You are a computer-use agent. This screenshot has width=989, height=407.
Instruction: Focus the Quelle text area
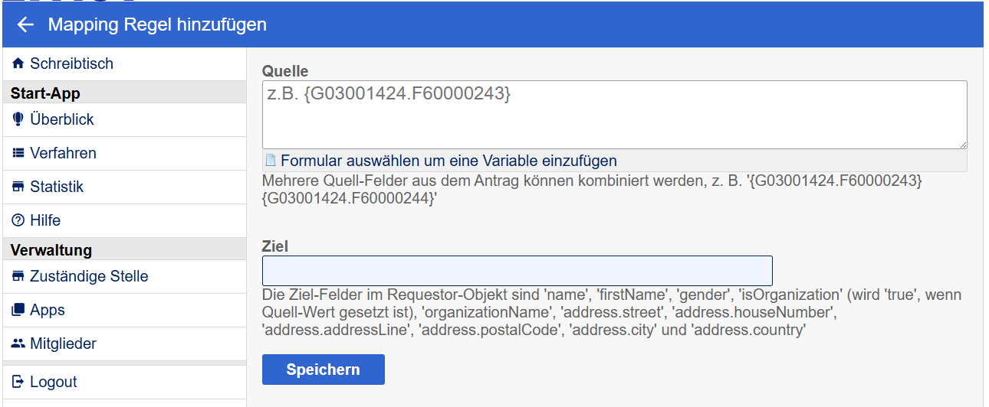(x=613, y=115)
